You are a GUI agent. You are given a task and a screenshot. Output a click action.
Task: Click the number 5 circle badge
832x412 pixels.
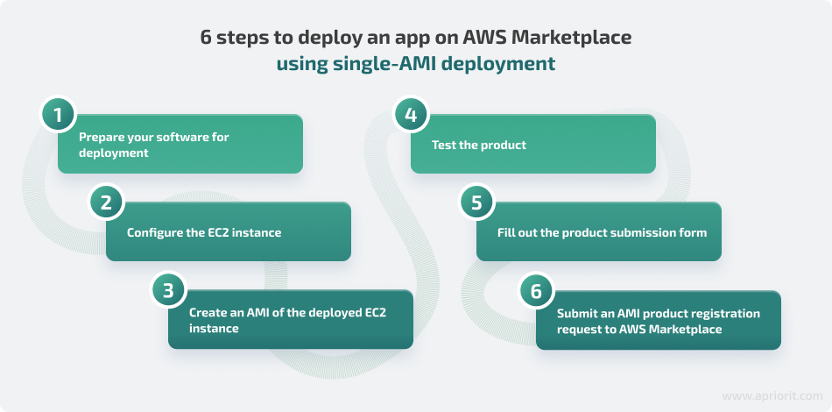(476, 202)
